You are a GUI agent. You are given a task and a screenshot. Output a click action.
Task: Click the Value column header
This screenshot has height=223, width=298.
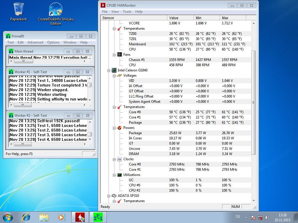(x=180, y=18)
